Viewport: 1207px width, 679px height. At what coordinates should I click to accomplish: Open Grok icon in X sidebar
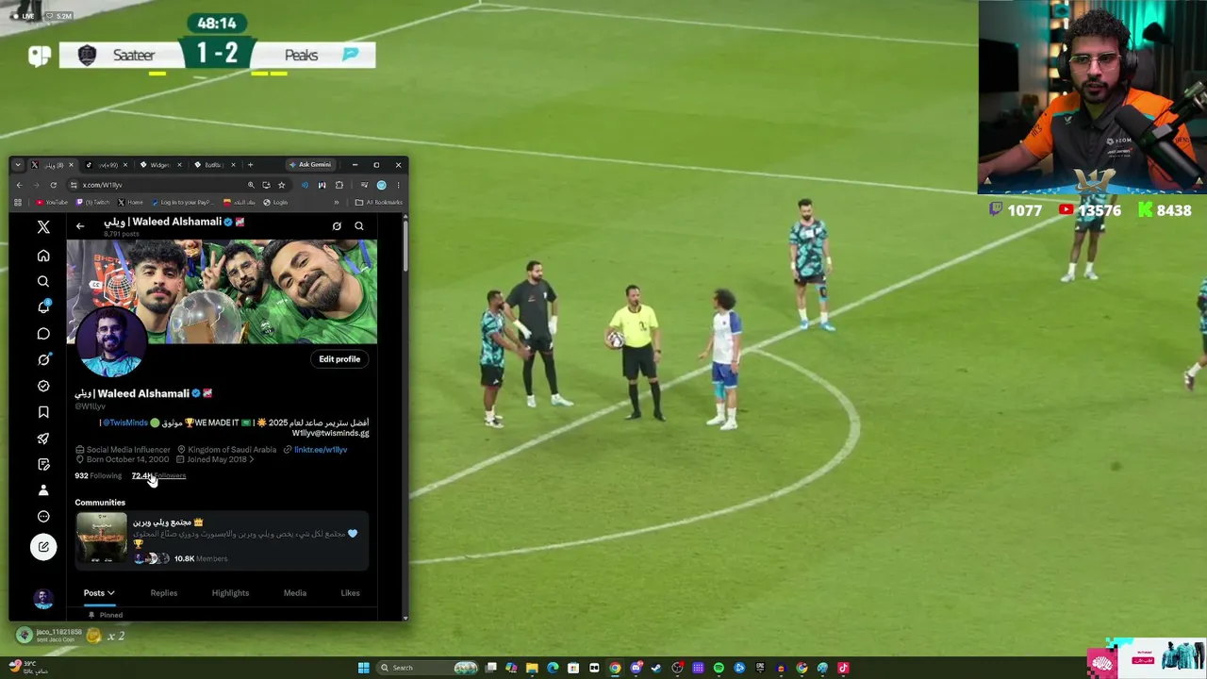(43, 359)
